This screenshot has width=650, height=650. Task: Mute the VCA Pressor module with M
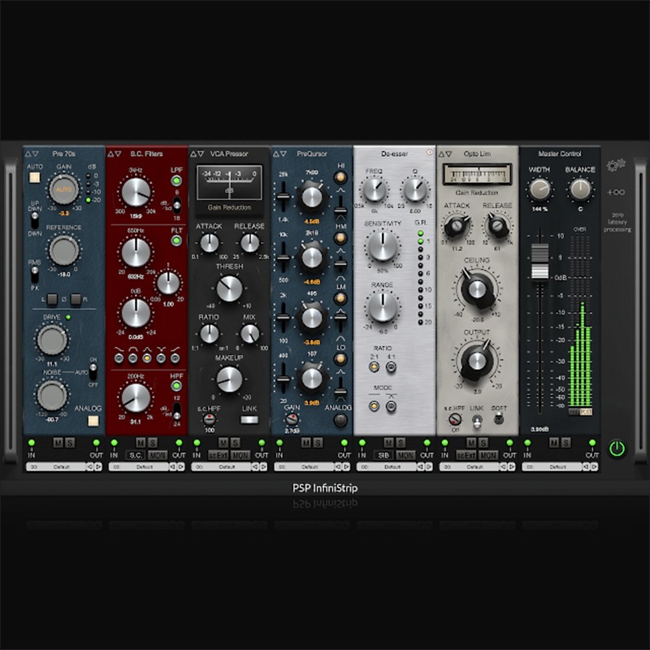click(223, 443)
